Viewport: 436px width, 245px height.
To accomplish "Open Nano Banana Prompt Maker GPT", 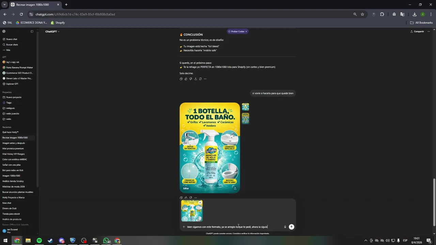I will (19, 67).
